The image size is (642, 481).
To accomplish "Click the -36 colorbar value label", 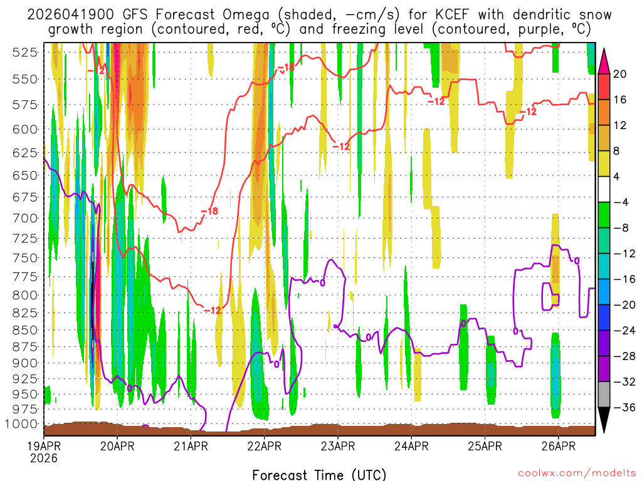I will coord(624,407).
